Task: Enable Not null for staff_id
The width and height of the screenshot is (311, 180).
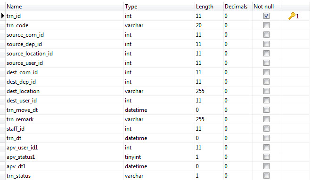Action: [266, 129]
